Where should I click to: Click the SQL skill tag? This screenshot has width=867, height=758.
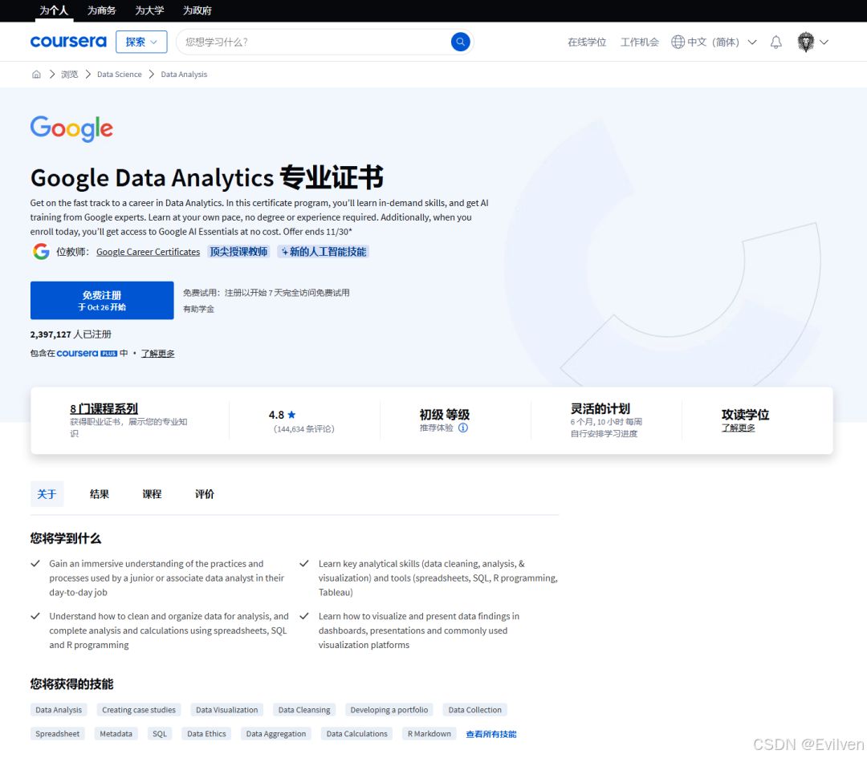(160, 734)
